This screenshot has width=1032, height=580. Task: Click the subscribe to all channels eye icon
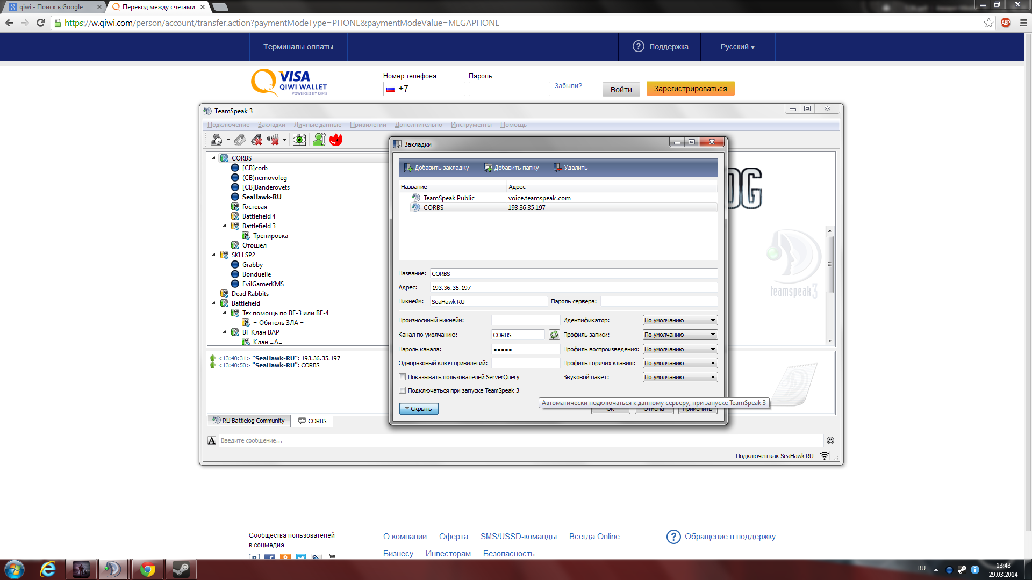tap(299, 140)
